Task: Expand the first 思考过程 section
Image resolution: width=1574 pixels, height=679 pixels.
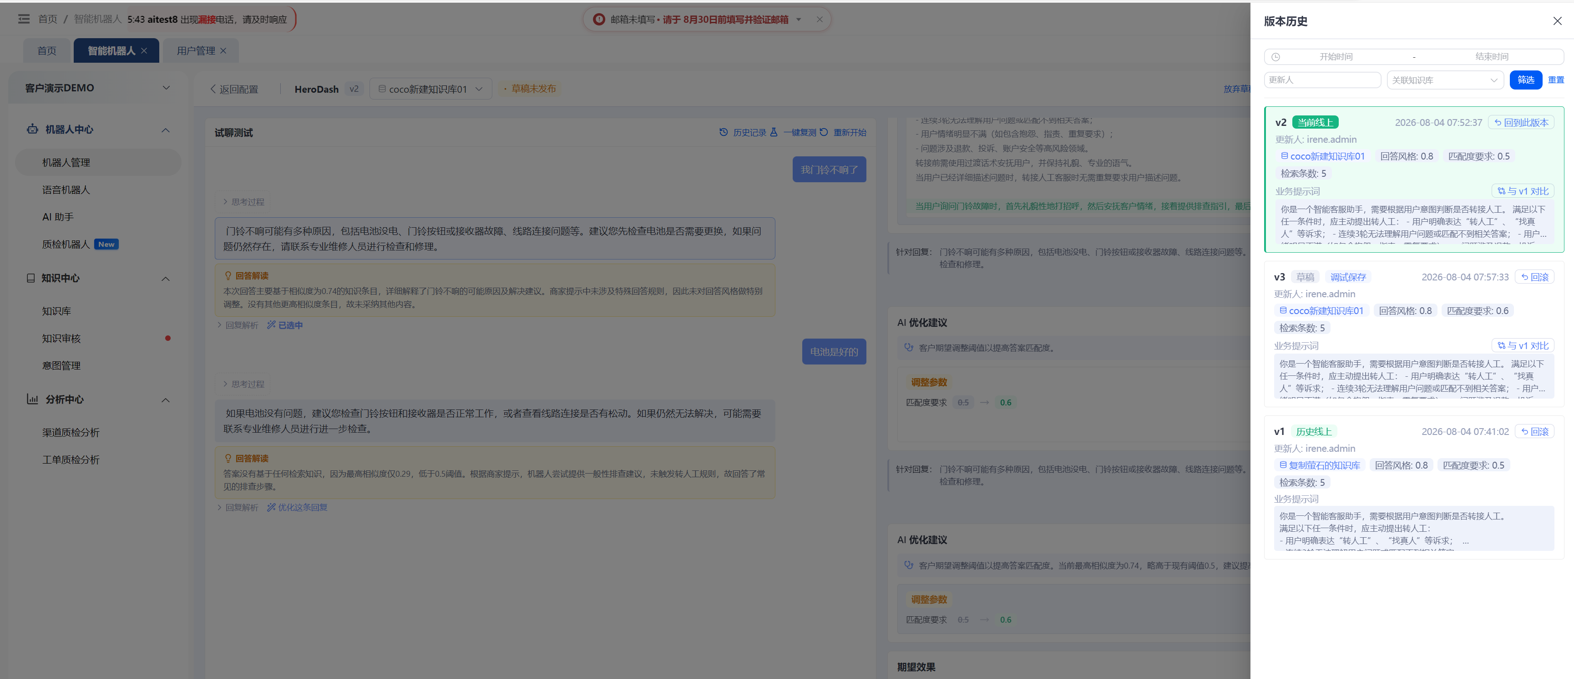Action: tap(243, 202)
